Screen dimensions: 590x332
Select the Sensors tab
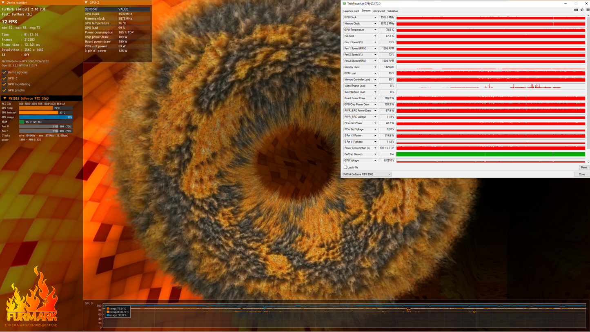[366, 11]
